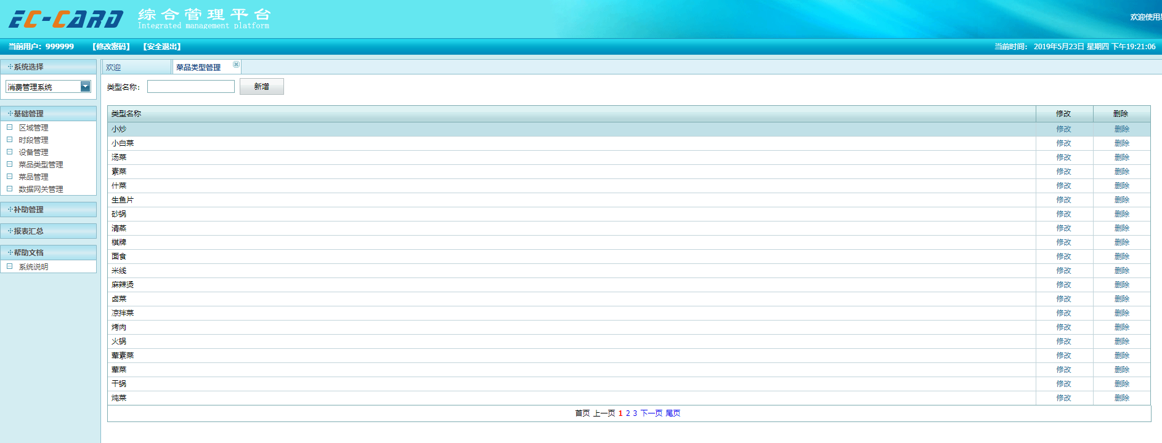Open 系统说明 under 帮助文档

coord(33,266)
